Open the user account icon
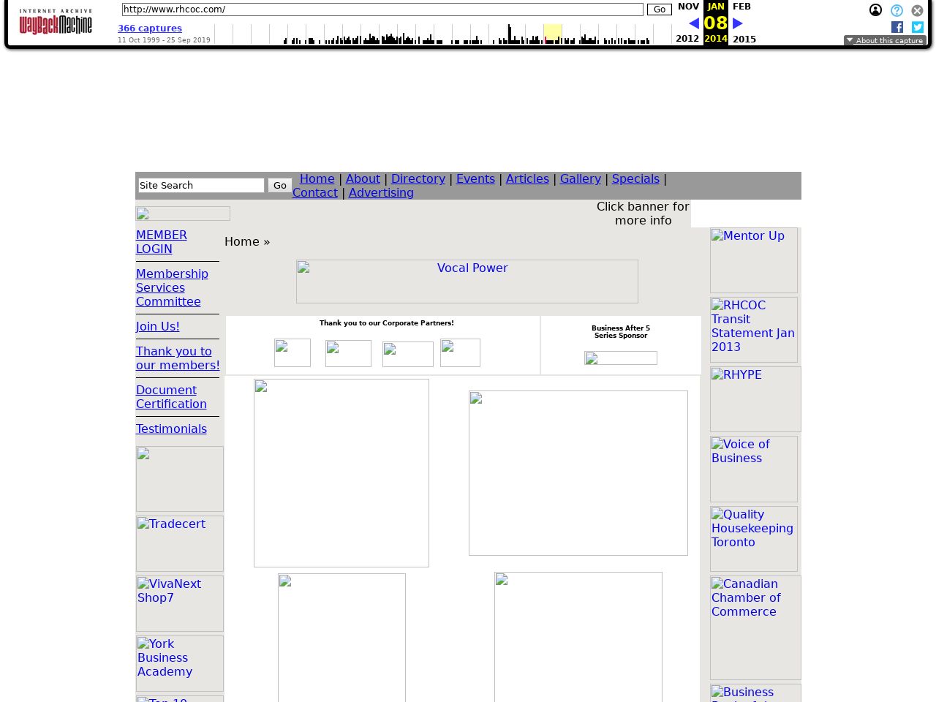 click(875, 10)
